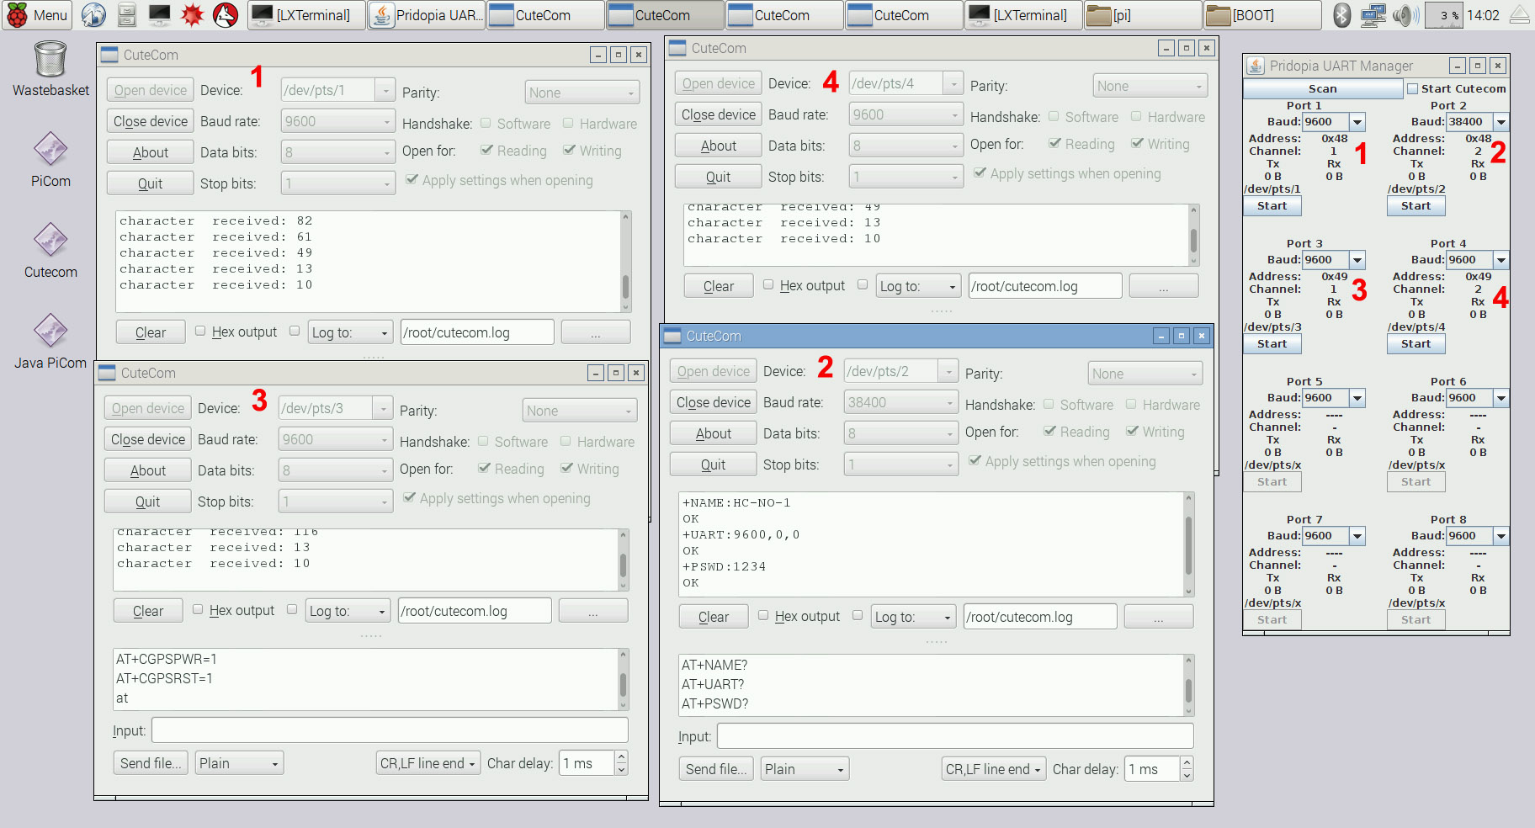This screenshot has height=828, width=1535.
Task: Toggle Hex output in /dev/pts/2 CuteCom window
Action: (x=763, y=616)
